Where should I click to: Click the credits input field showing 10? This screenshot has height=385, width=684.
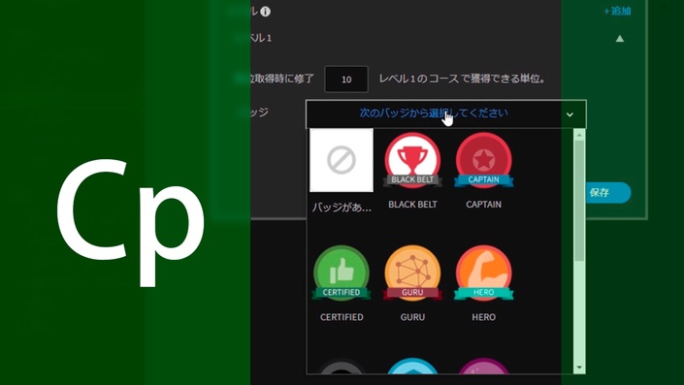(346, 79)
